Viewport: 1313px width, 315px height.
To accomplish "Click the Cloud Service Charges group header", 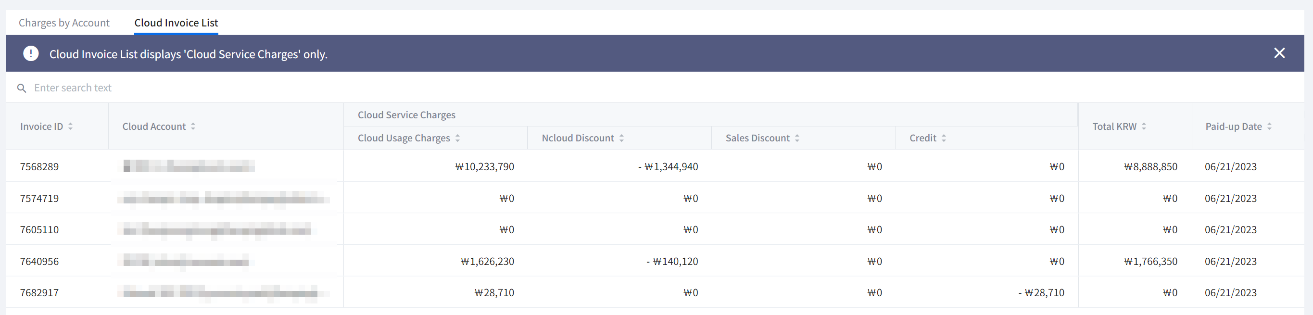I will click(x=406, y=115).
